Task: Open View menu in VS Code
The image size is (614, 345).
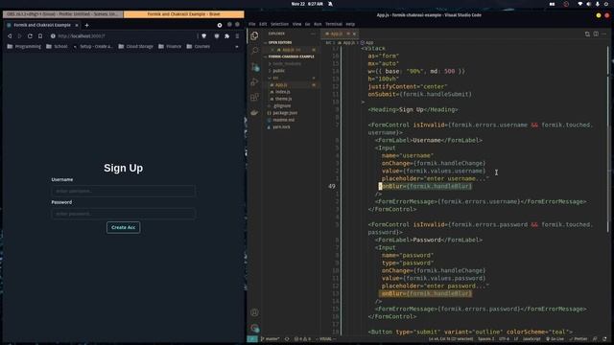Action: pyautogui.click(x=296, y=24)
